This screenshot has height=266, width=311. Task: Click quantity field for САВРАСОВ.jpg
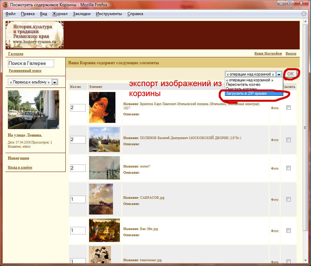click(x=78, y=199)
